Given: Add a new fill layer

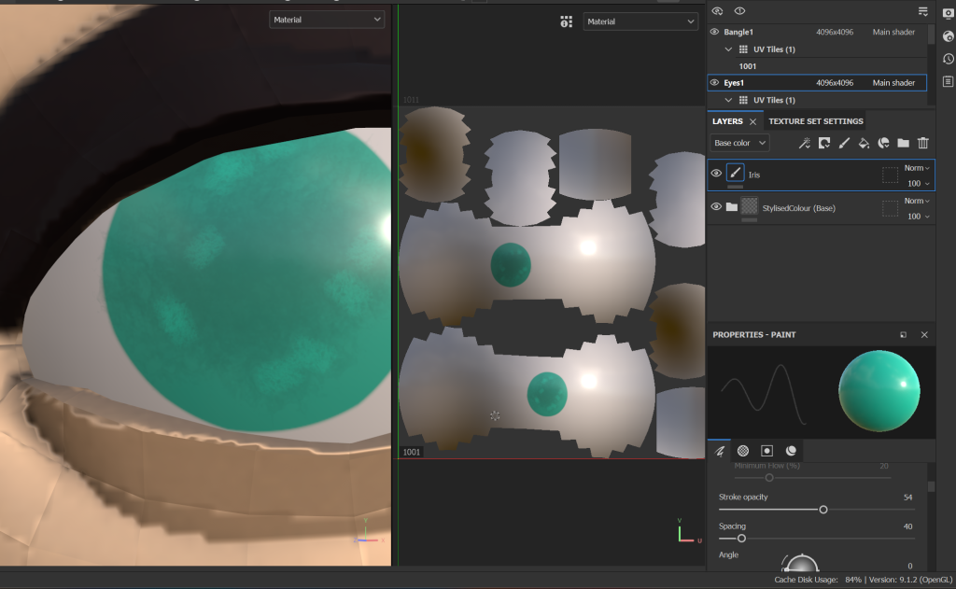Looking at the screenshot, I should (864, 143).
